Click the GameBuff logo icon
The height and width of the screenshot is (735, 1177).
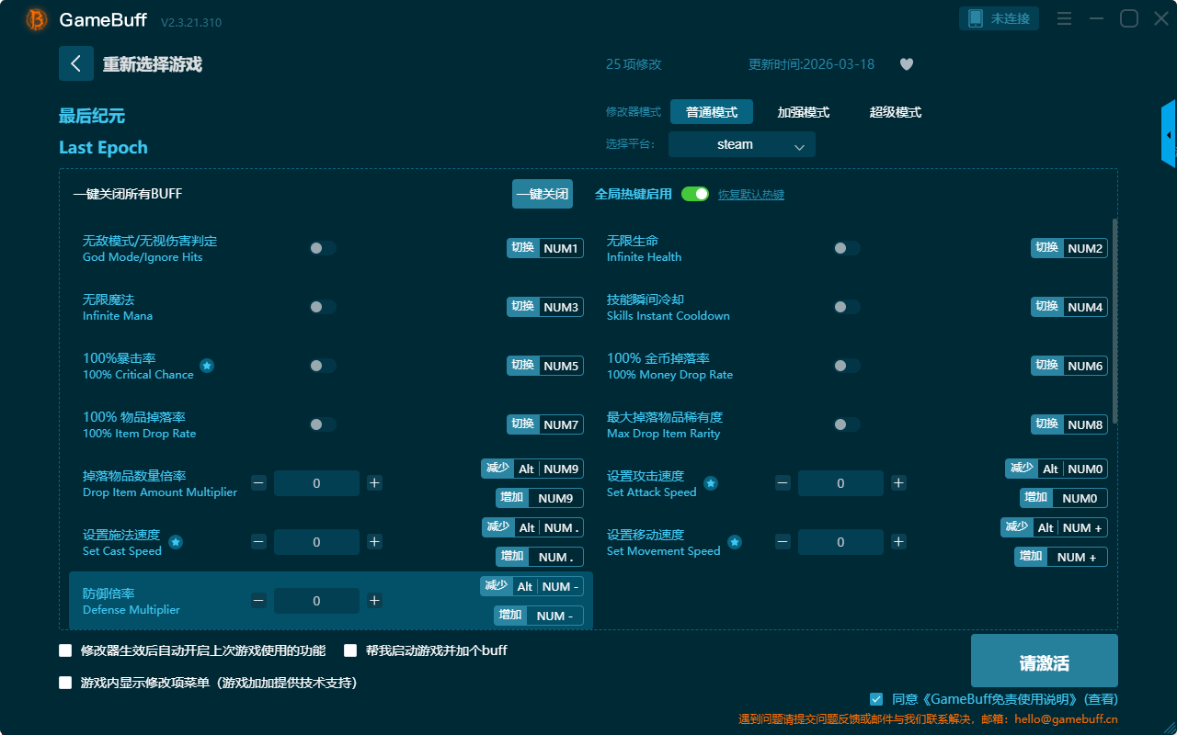(x=37, y=19)
